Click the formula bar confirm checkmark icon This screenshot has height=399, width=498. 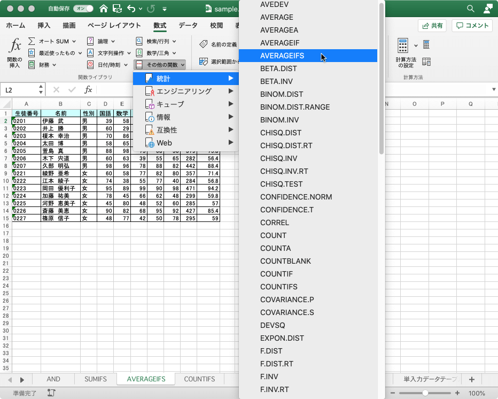(x=72, y=90)
